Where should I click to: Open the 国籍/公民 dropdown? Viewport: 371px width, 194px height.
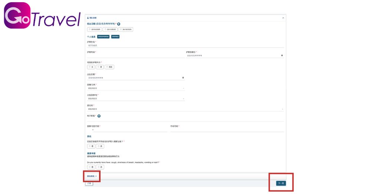click(x=135, y=88)
